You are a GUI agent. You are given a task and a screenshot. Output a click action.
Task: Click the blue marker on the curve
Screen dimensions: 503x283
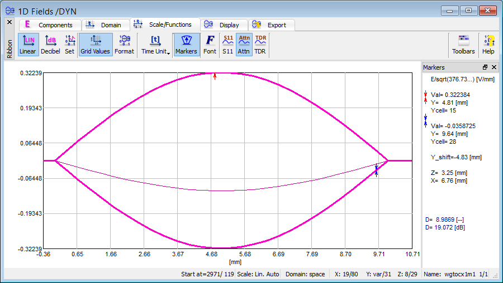(x=376, y=170)
